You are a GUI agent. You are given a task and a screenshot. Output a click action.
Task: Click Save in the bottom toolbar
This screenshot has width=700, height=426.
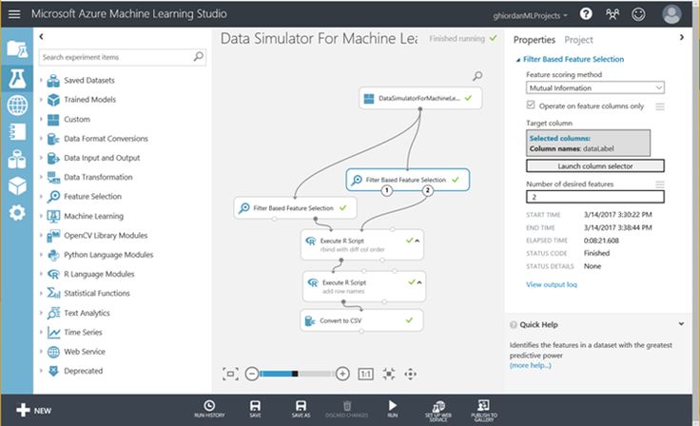coord(255,409)
